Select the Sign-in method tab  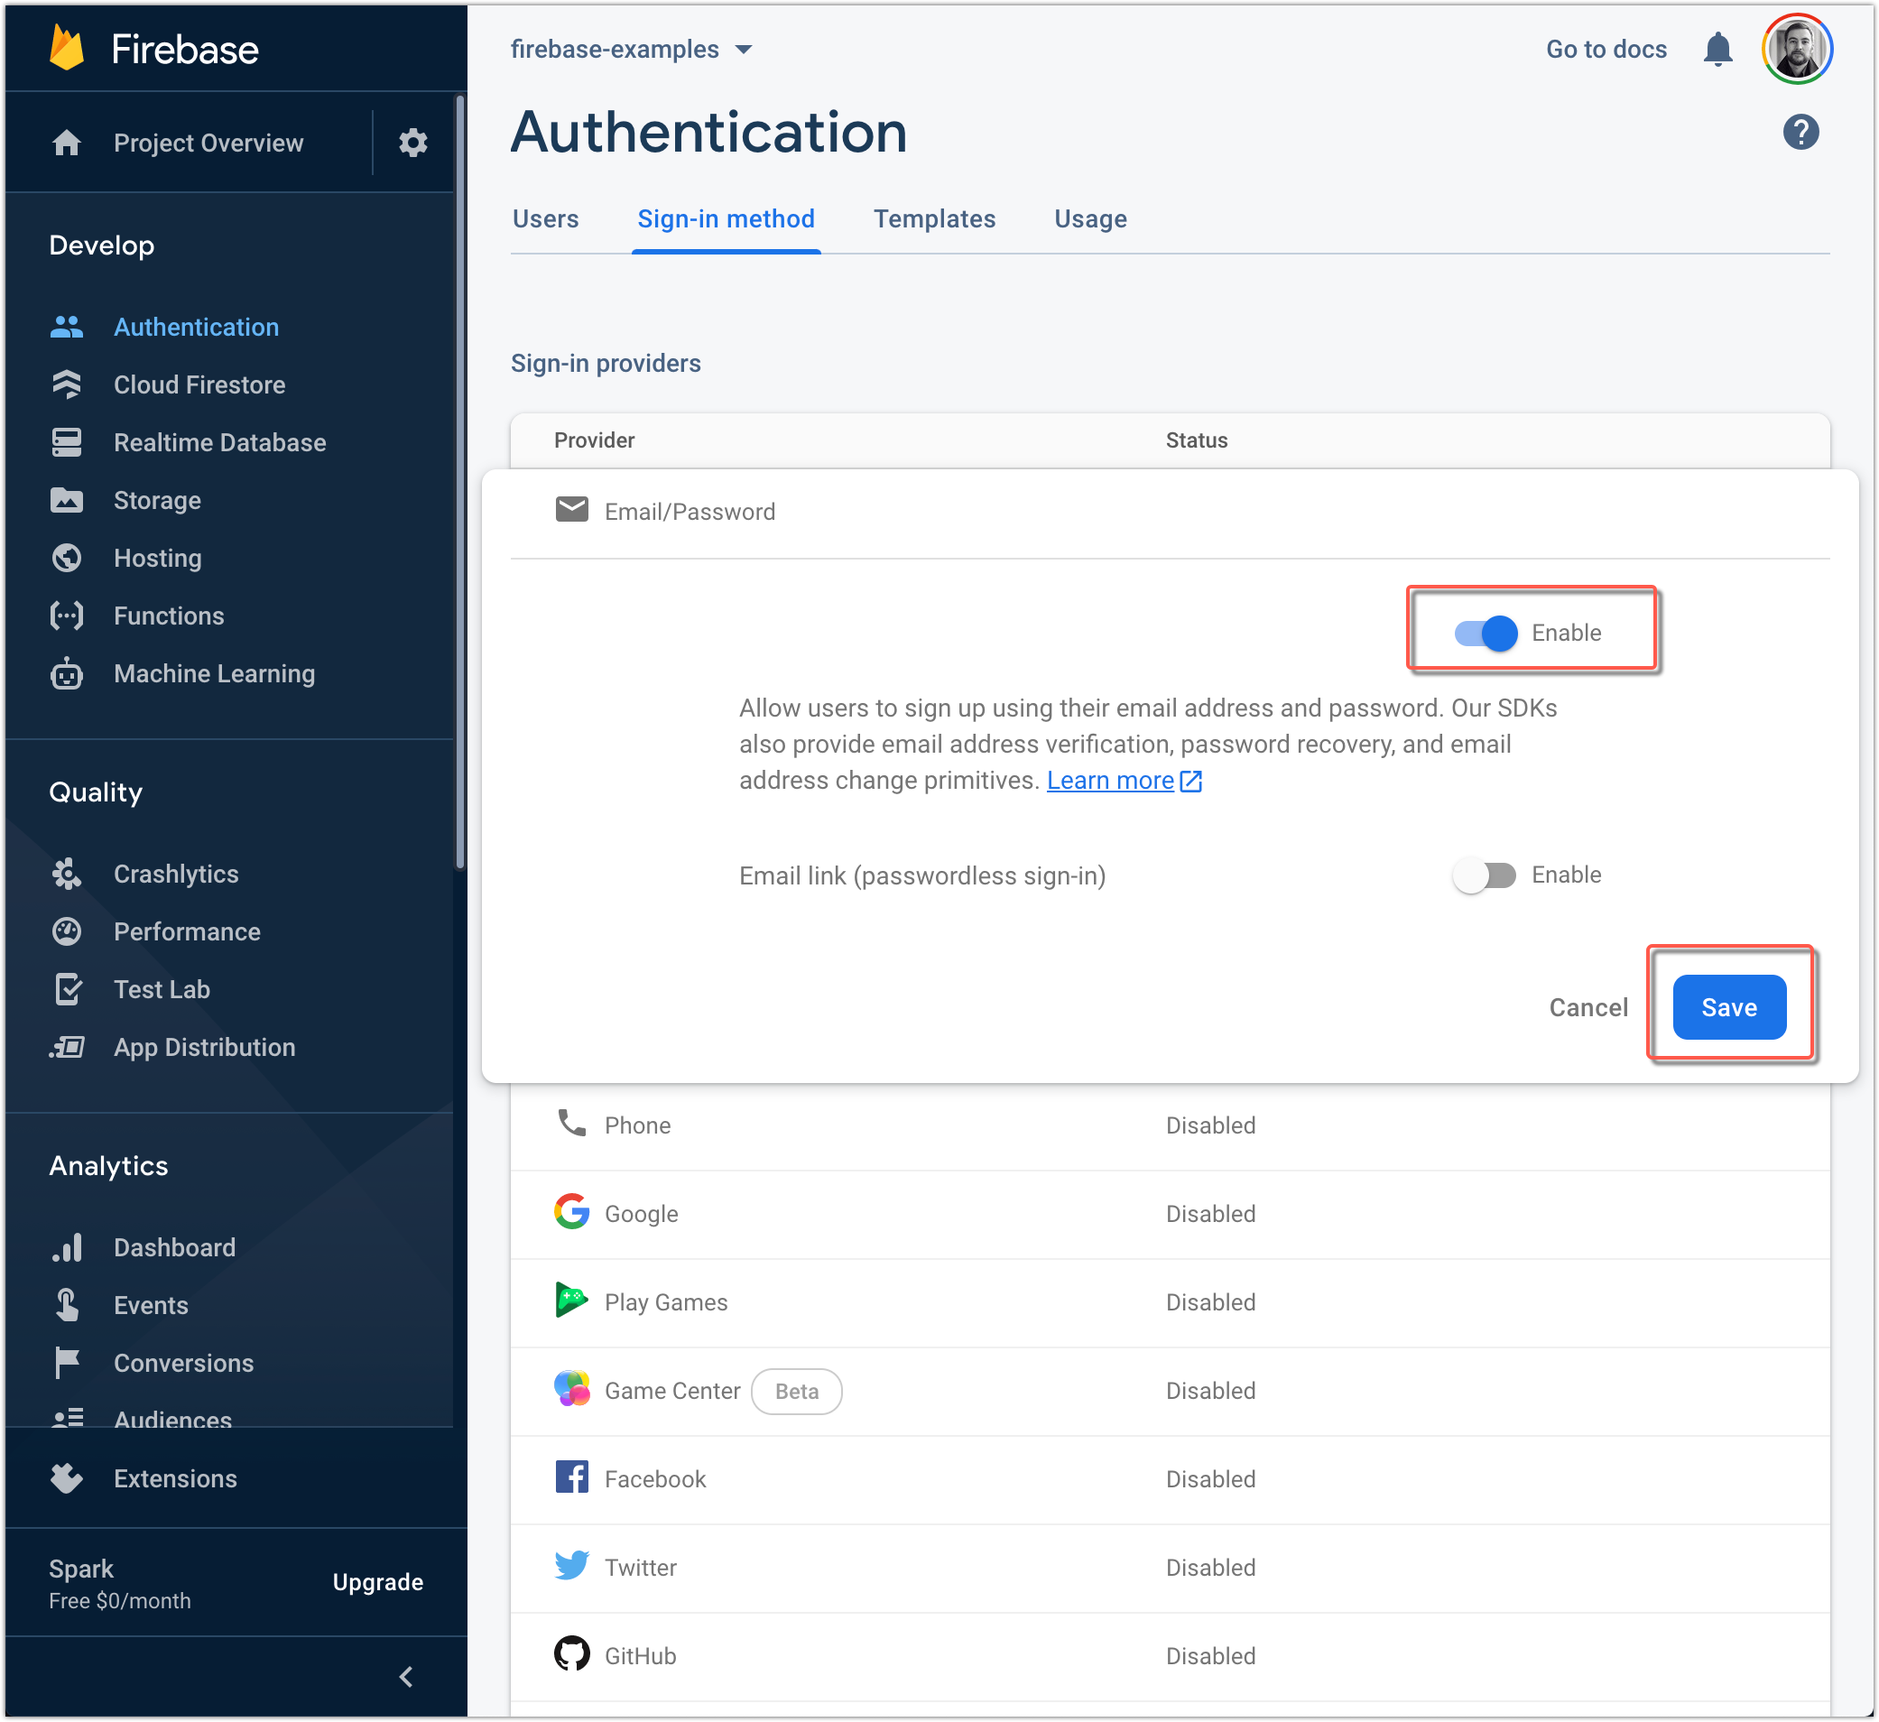tap(727, 219)
